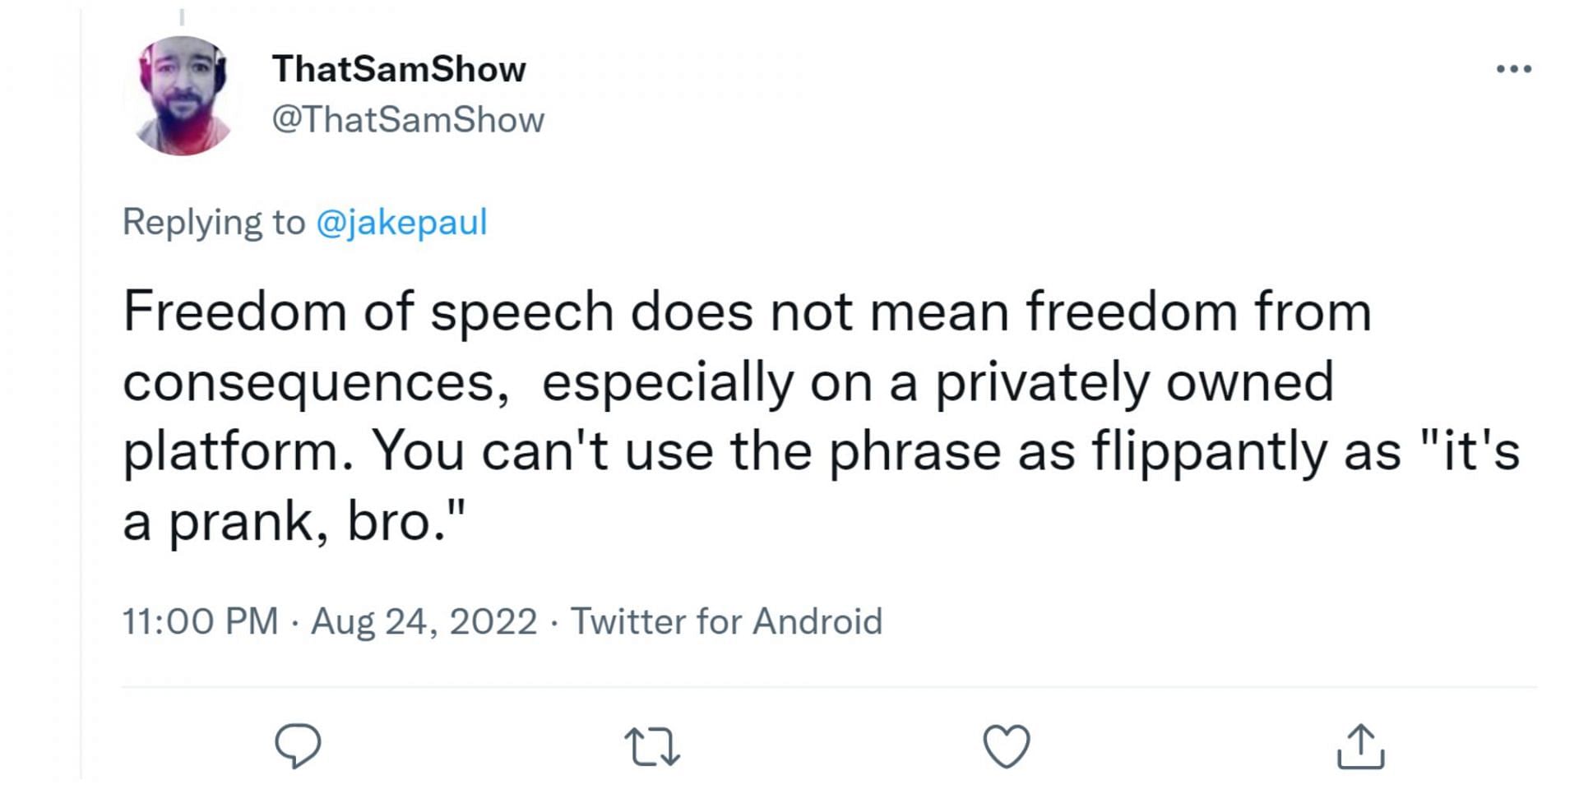Visit the @jakepaul mention link
The height and width of the screenshot is (789, 1579).
coord(401,222)
